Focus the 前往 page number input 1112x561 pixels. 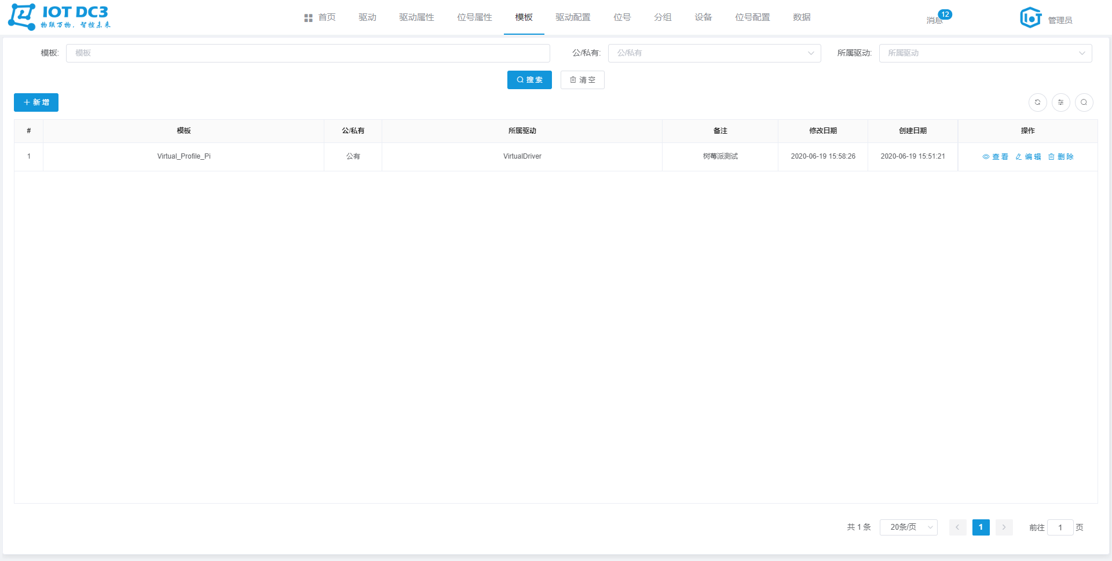[1060, 527]
